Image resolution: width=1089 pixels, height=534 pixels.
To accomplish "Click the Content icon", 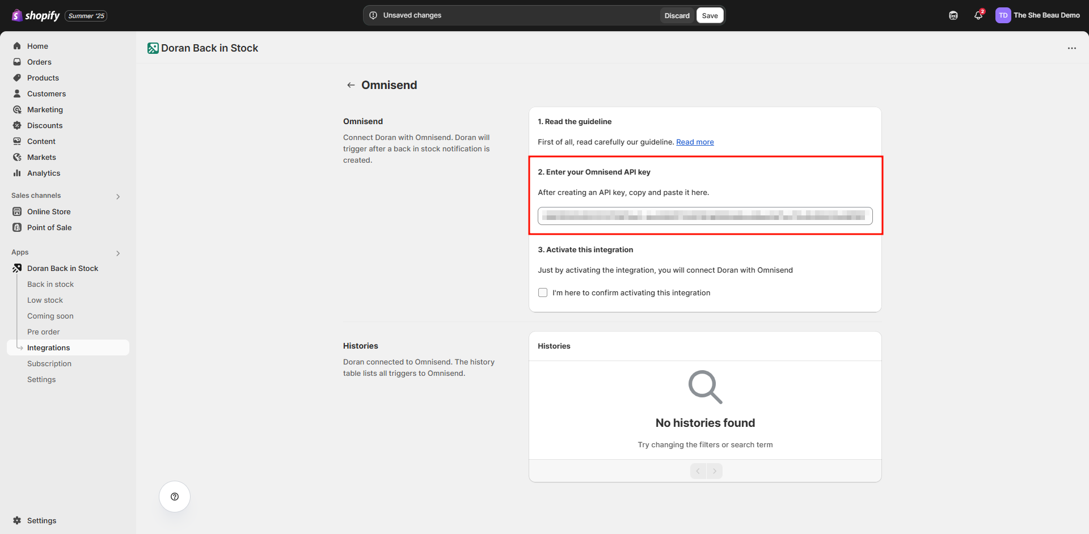I will tap(17, 141).
